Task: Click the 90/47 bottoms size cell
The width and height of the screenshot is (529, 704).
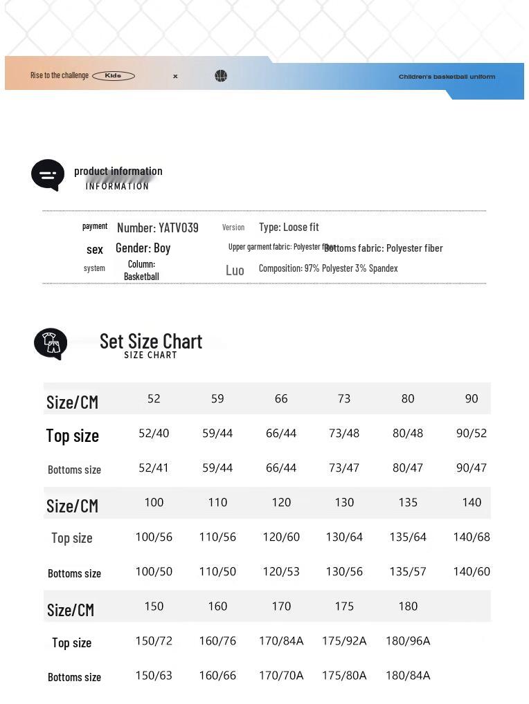Action: coord(471,468)
